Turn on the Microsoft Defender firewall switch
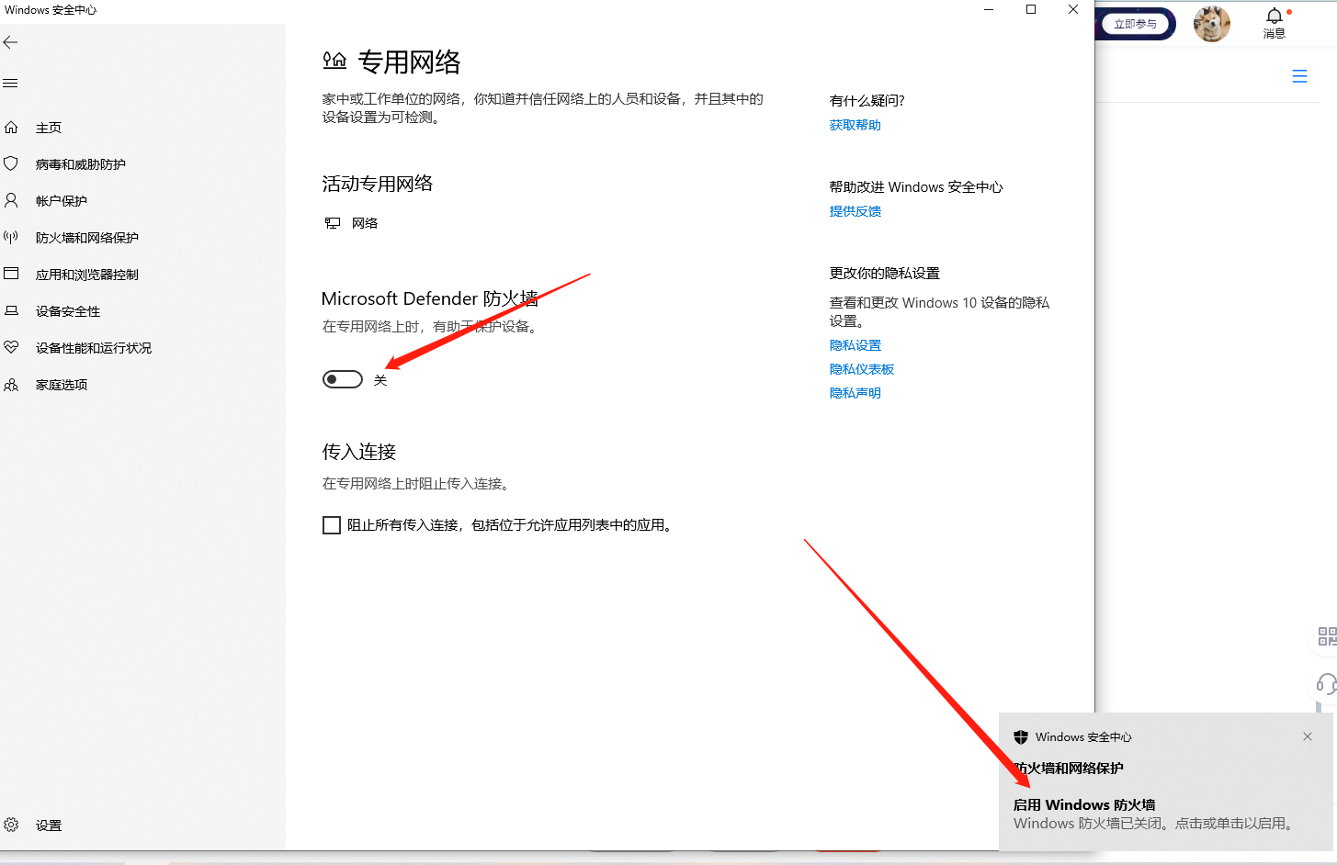The width and height of the screenshot is (1337, 865). (x=343, y=379)
